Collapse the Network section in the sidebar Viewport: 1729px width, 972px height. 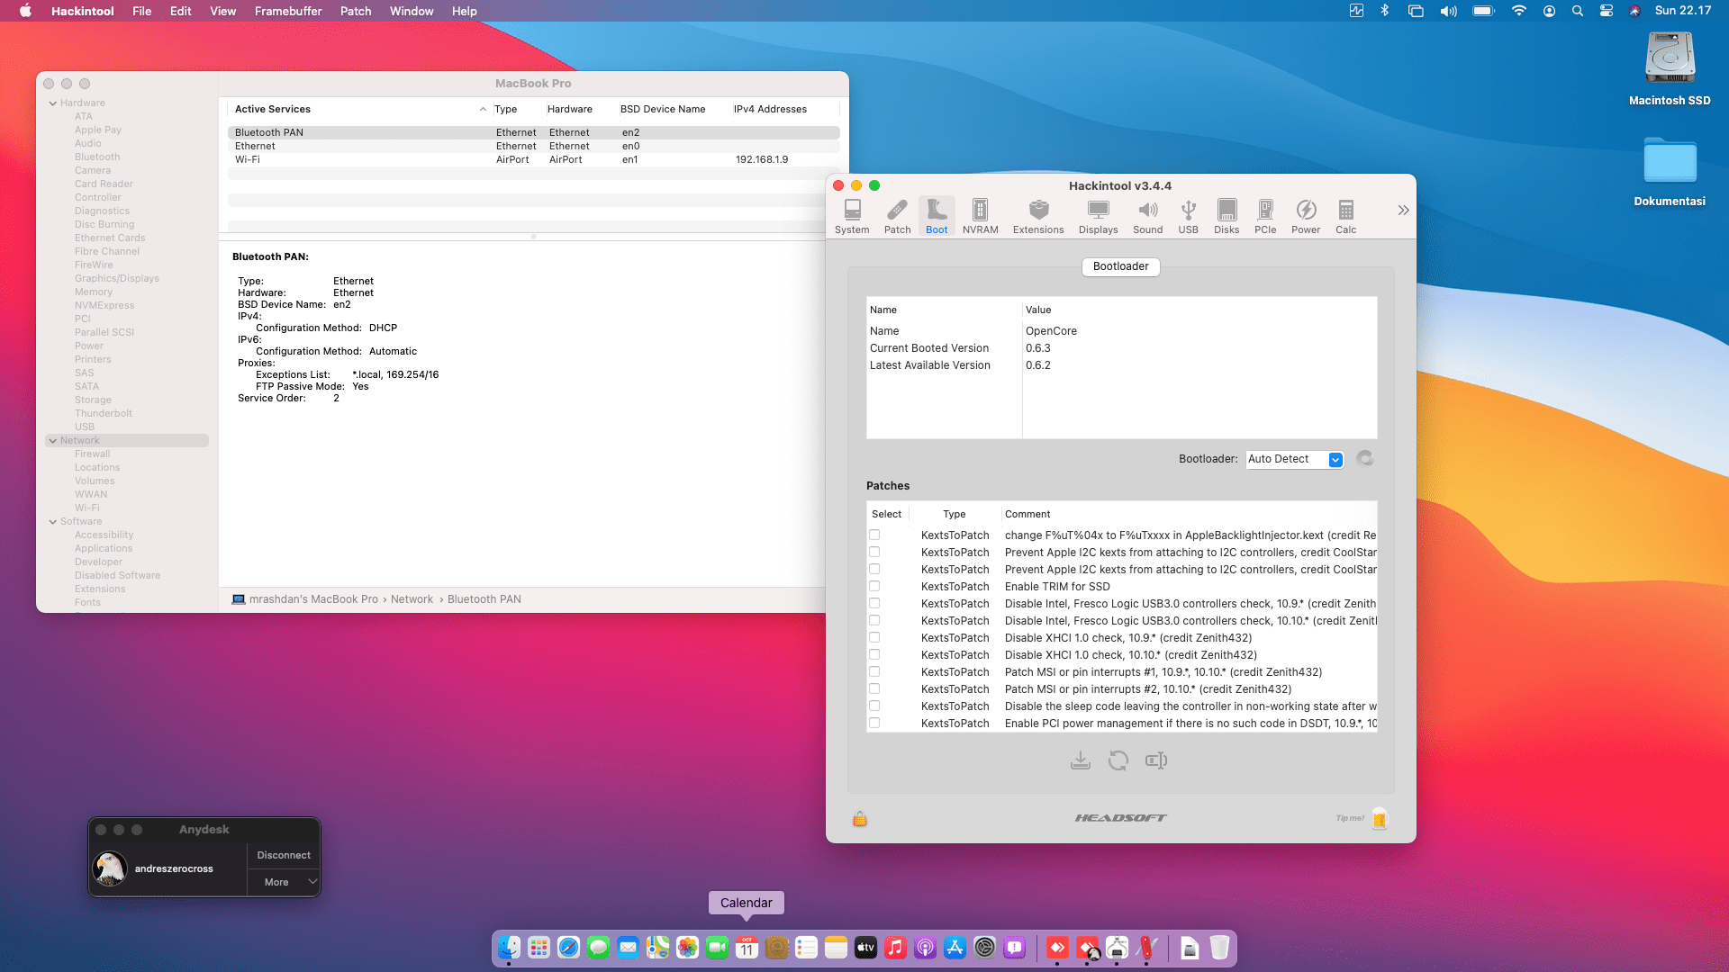point(53,440)
